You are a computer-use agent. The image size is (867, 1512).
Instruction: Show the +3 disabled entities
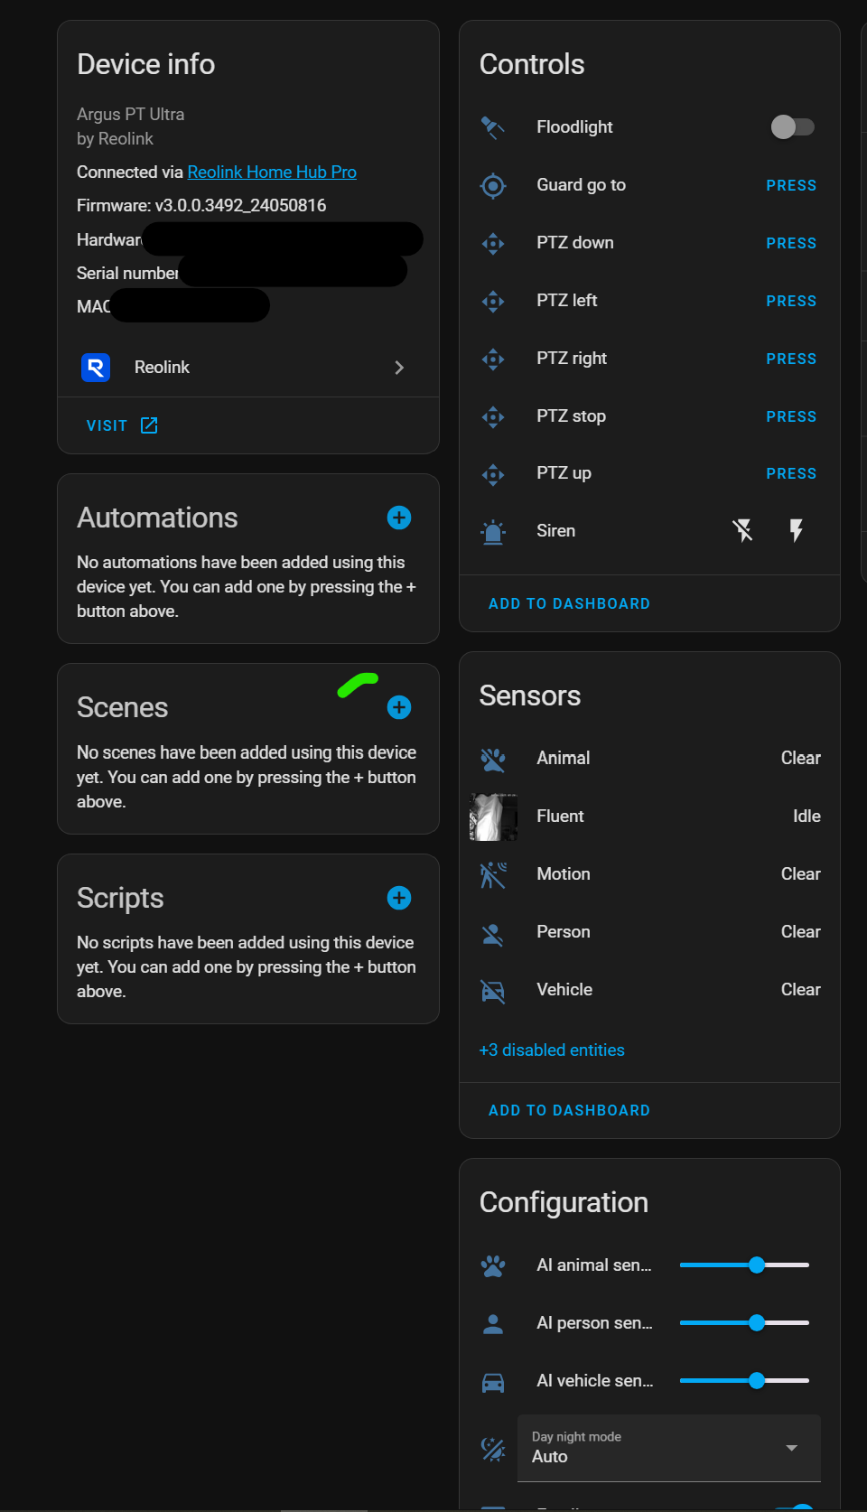[552, 1050]
